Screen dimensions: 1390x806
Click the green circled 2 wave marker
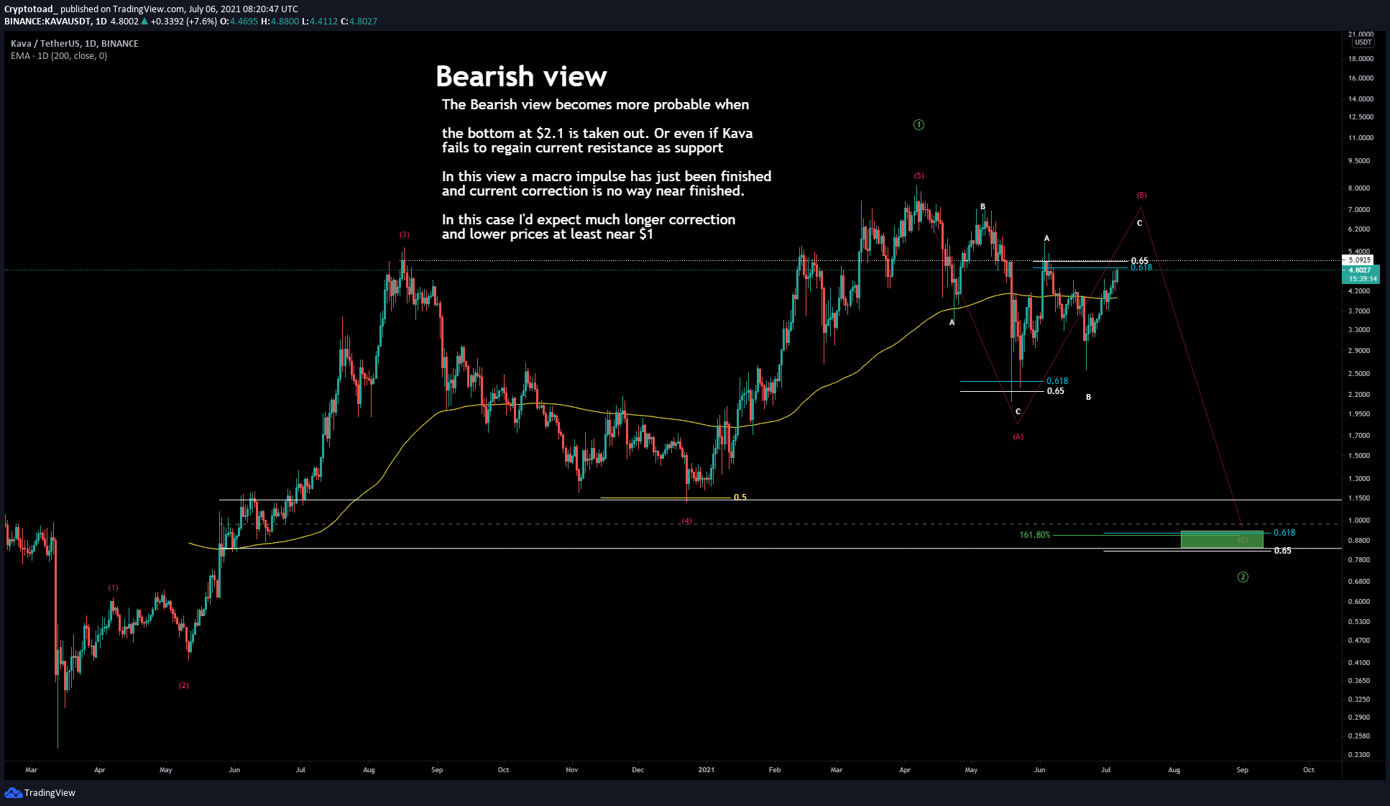coord(1243,577)
